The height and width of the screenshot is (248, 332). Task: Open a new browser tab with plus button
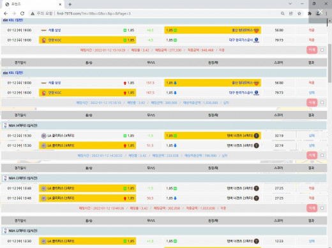(70, 4)
